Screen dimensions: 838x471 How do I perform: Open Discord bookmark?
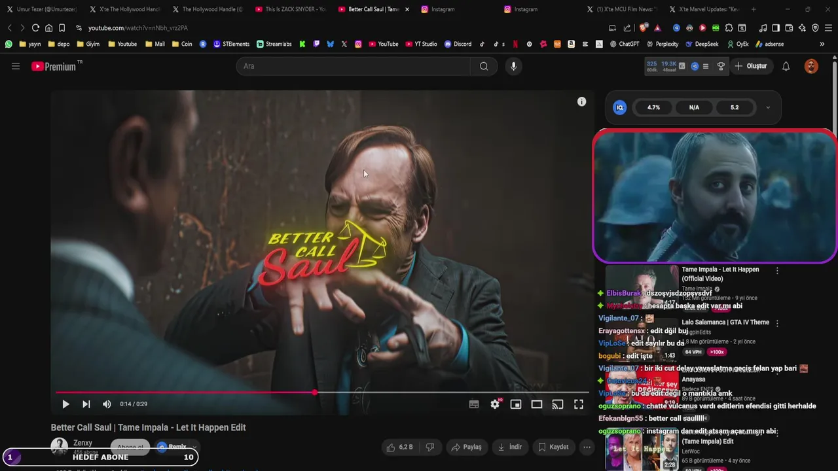point(458,44)
